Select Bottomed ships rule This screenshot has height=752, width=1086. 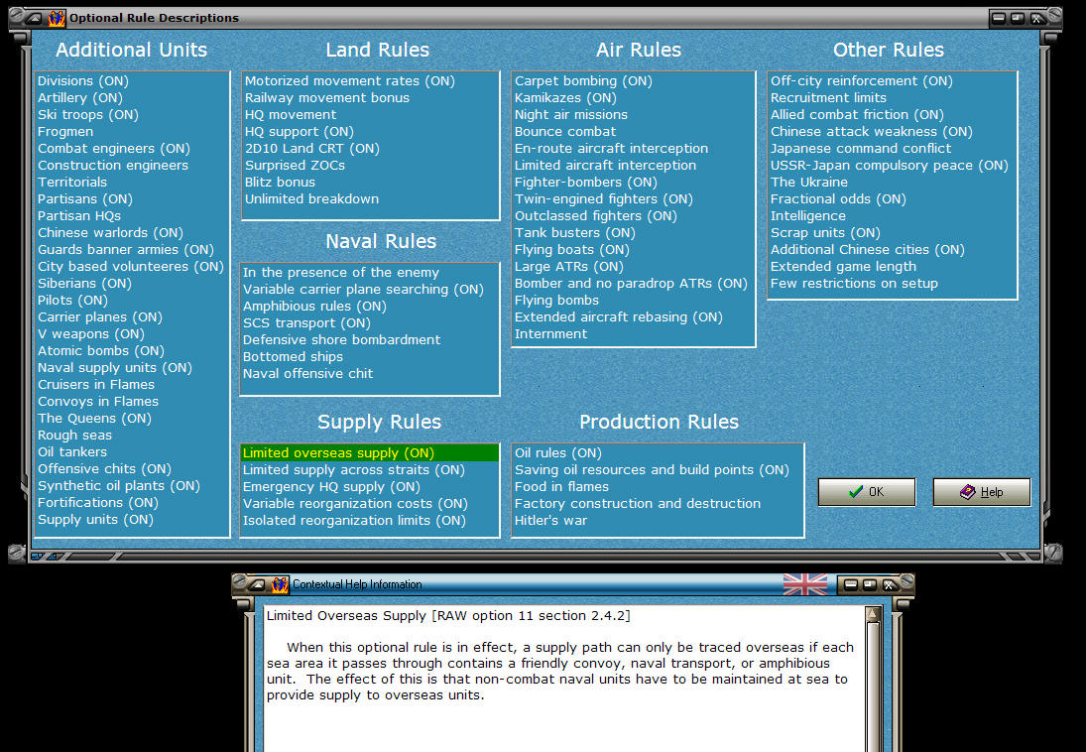click(293, 356)
